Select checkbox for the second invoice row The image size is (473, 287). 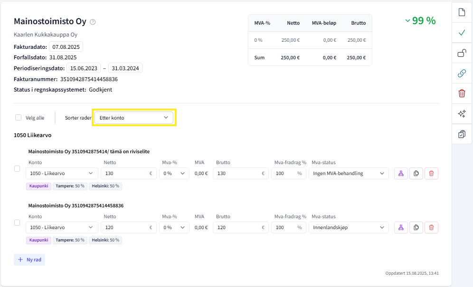[x=17, y=222]
